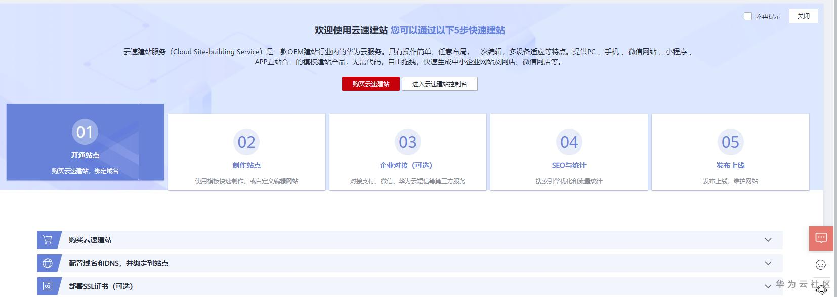Select step 05 发布上线 card
Screen dimensions: 837x297
pyautogui.click(x=730, y=152)
